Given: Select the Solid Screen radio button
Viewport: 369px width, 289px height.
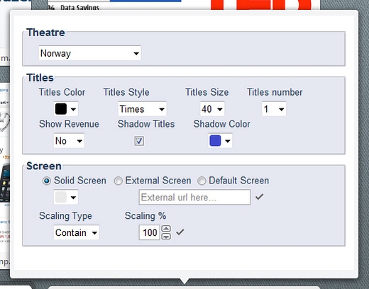Looking at the screenshot, I should click(47, 181).
